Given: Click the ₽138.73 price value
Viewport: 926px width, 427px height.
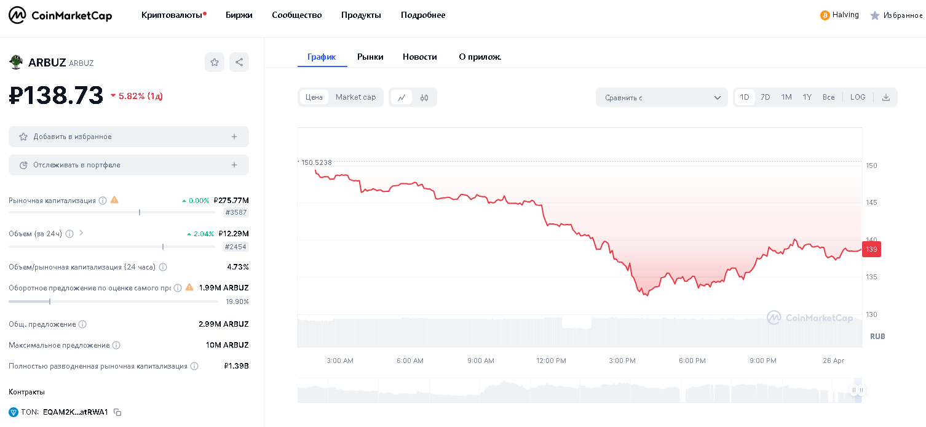Looking at the screenshot, I should click(56, 95).
